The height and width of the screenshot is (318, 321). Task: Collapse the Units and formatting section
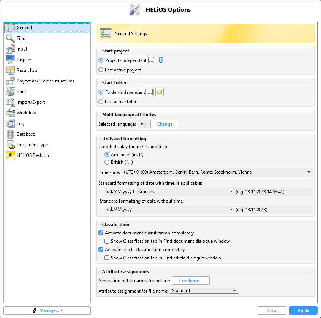pos(100,139)
